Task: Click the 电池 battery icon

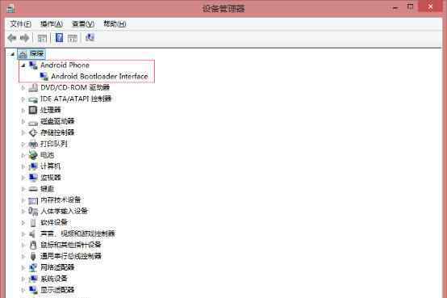Action: click(33, 155)
